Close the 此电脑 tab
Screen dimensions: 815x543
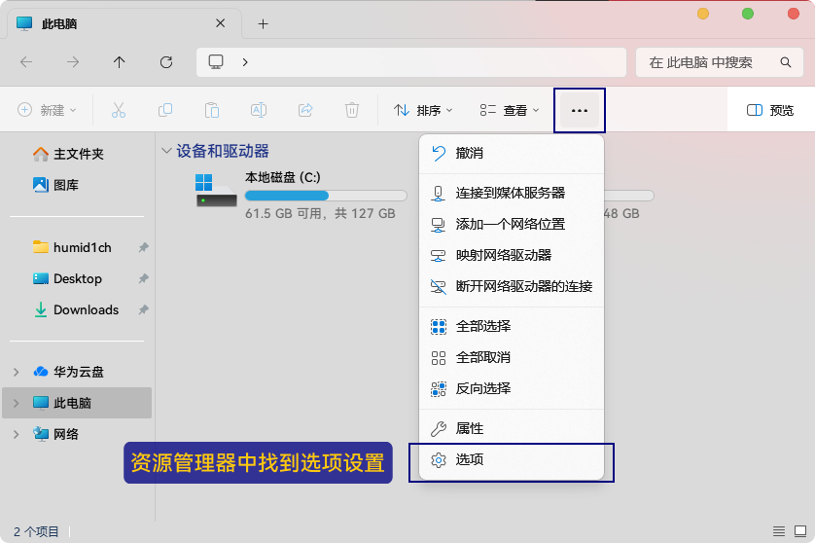click(x=221, y=23)
